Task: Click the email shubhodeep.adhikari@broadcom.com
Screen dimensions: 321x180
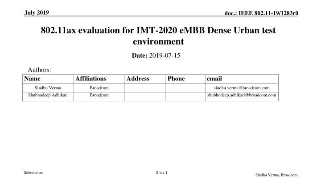Action: click(x=242, y=95)
